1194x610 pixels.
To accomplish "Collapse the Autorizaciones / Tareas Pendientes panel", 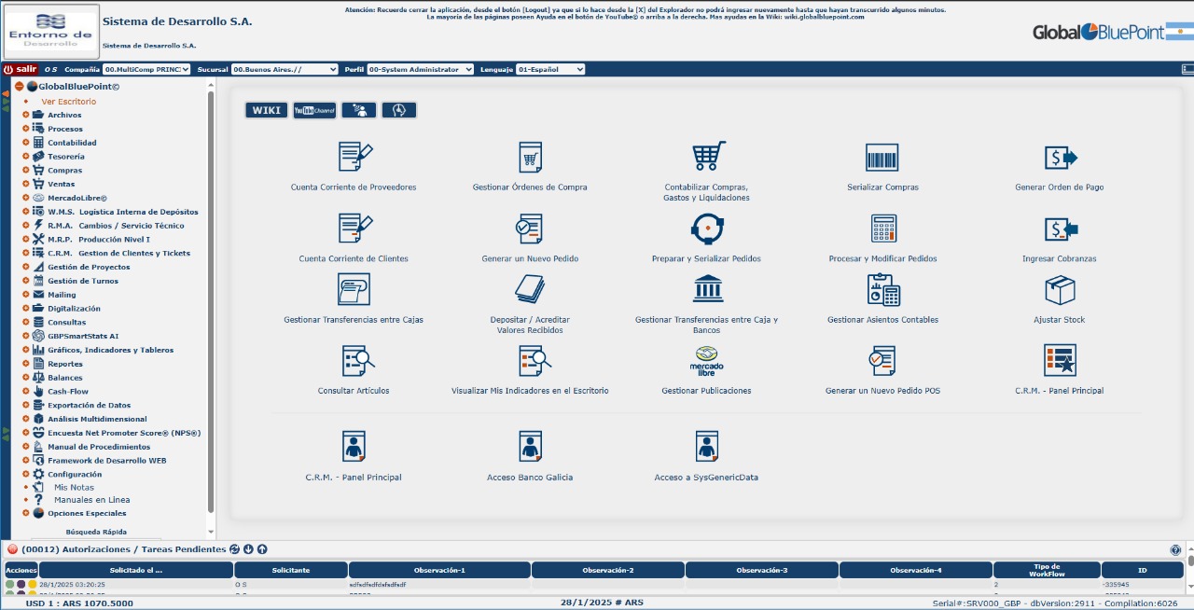I will pyautogui.click(x=13, y=549).
